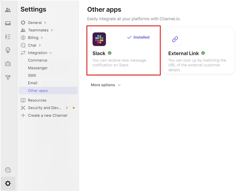The image size is (240, 191).
Task: Expand the Teammates settings section
Action: [x=38, y=30]
